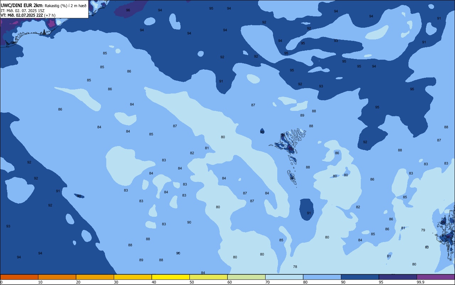Click the legend tick label 40
Image resolution: width=455 pixels, height=285 pixels.
[154, 282]
